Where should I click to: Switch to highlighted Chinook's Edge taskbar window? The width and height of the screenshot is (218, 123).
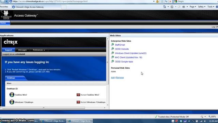click(x=80, y=121)
